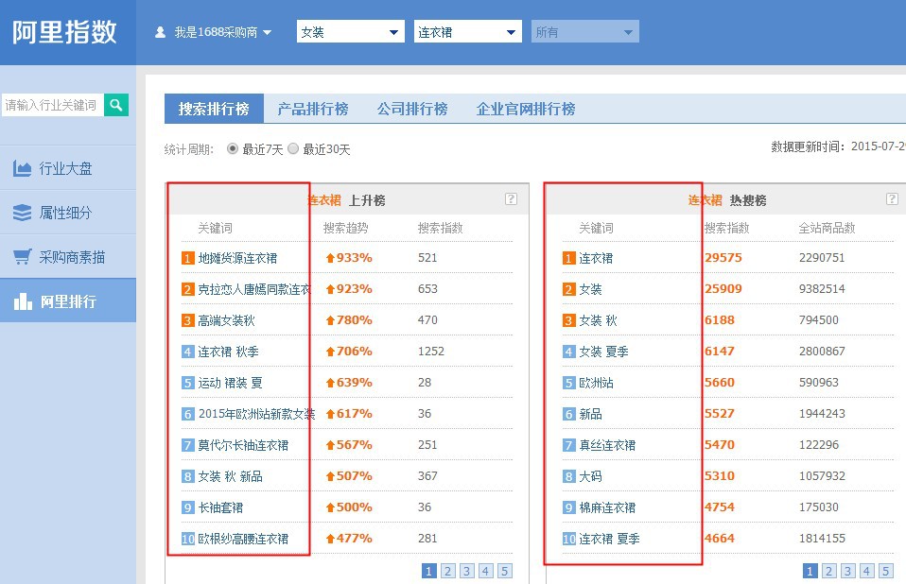The height and width of the screenshot is (584, 906).
Task: Open hot keyword 棉麻连衣裙
Action: [607, 507]
